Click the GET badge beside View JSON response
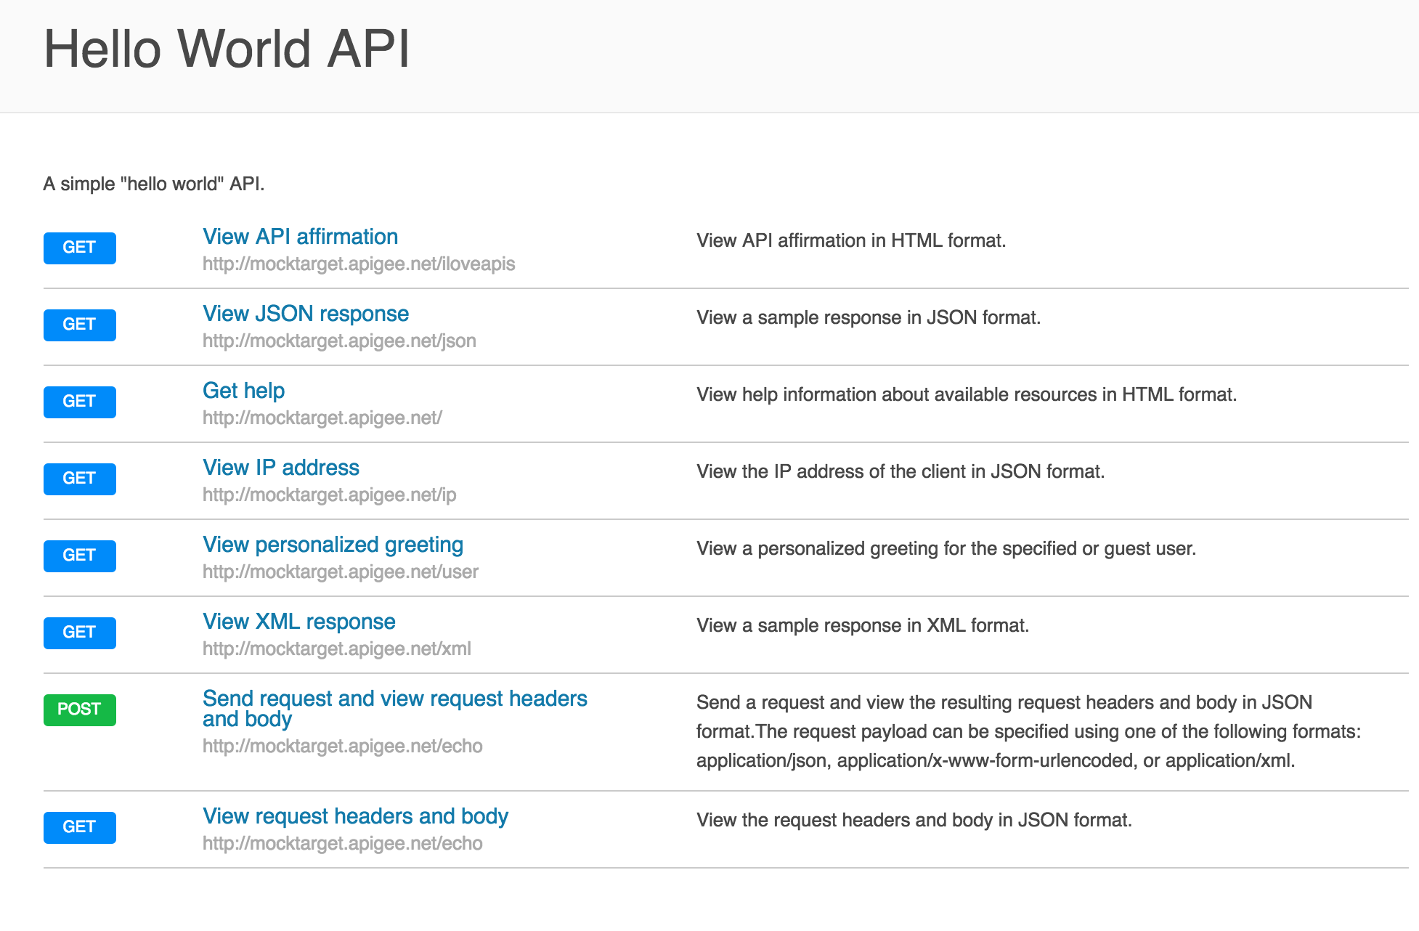The width and height of the screenshot is (1419, 931). (80, 325)
